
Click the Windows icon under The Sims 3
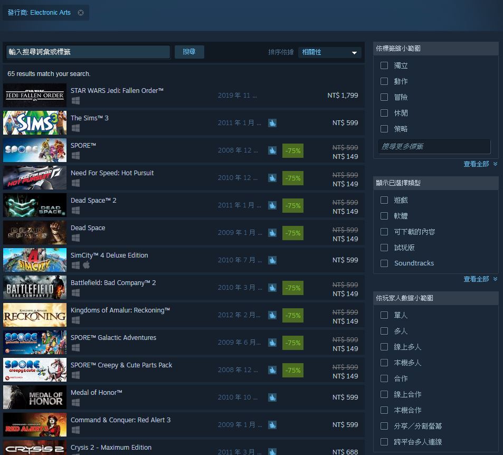tap(75, 128)
